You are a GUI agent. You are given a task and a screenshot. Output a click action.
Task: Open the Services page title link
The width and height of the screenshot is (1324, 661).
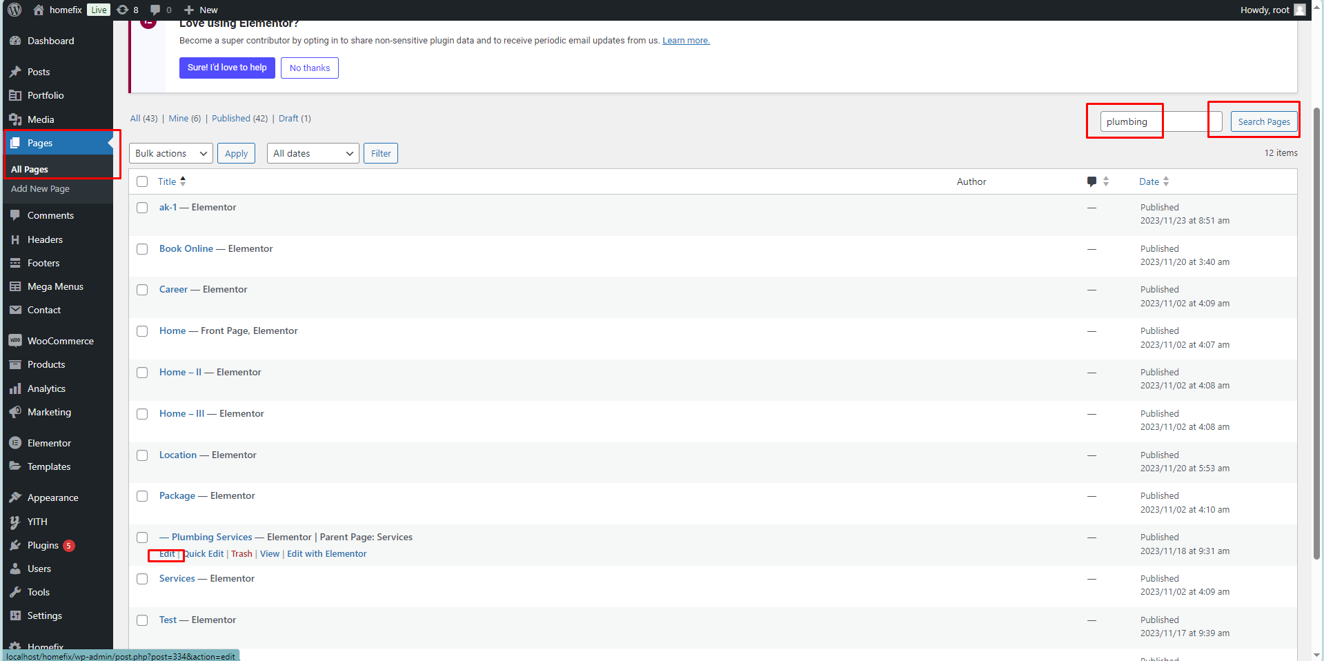[177, 578]
